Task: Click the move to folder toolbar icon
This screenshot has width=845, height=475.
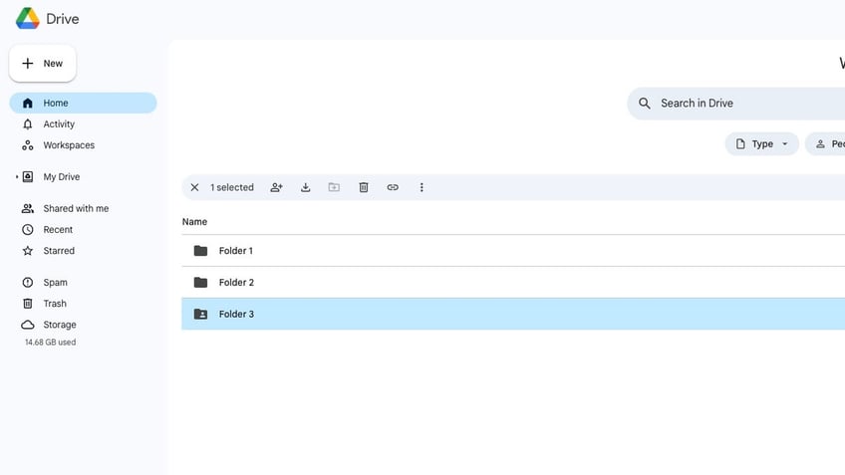Action: click(x=334, y=187)
